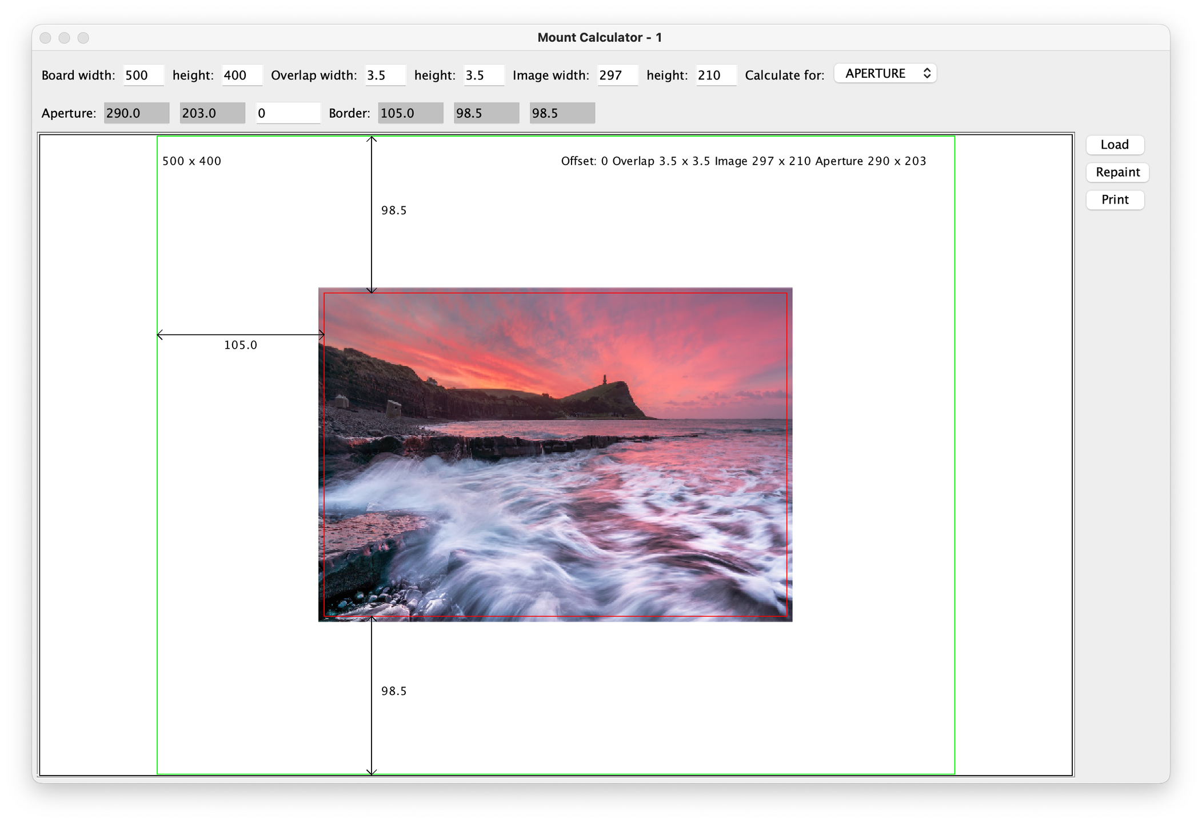Click the top 98.5 border measurement label
1202x823 pixels.
point(394,210)
